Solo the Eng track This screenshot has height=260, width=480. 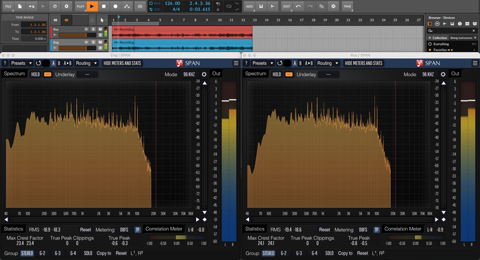pos(93,42)
